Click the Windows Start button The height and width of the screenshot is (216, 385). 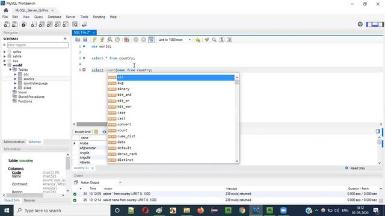(x=7, y=211)
